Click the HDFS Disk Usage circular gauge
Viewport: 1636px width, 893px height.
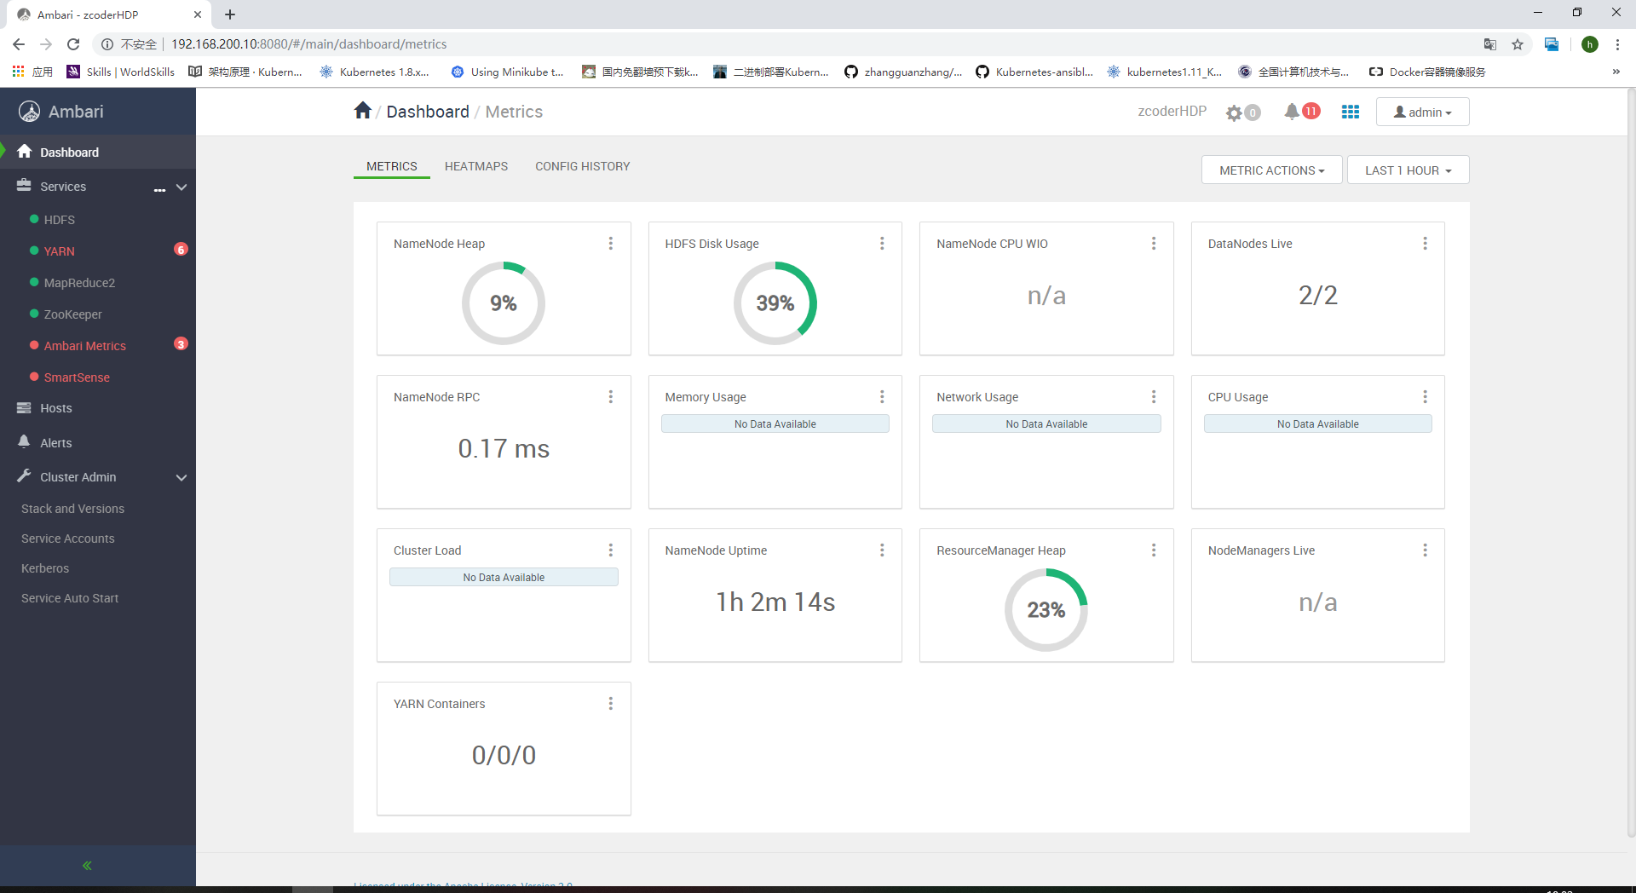tap(775, 303)
